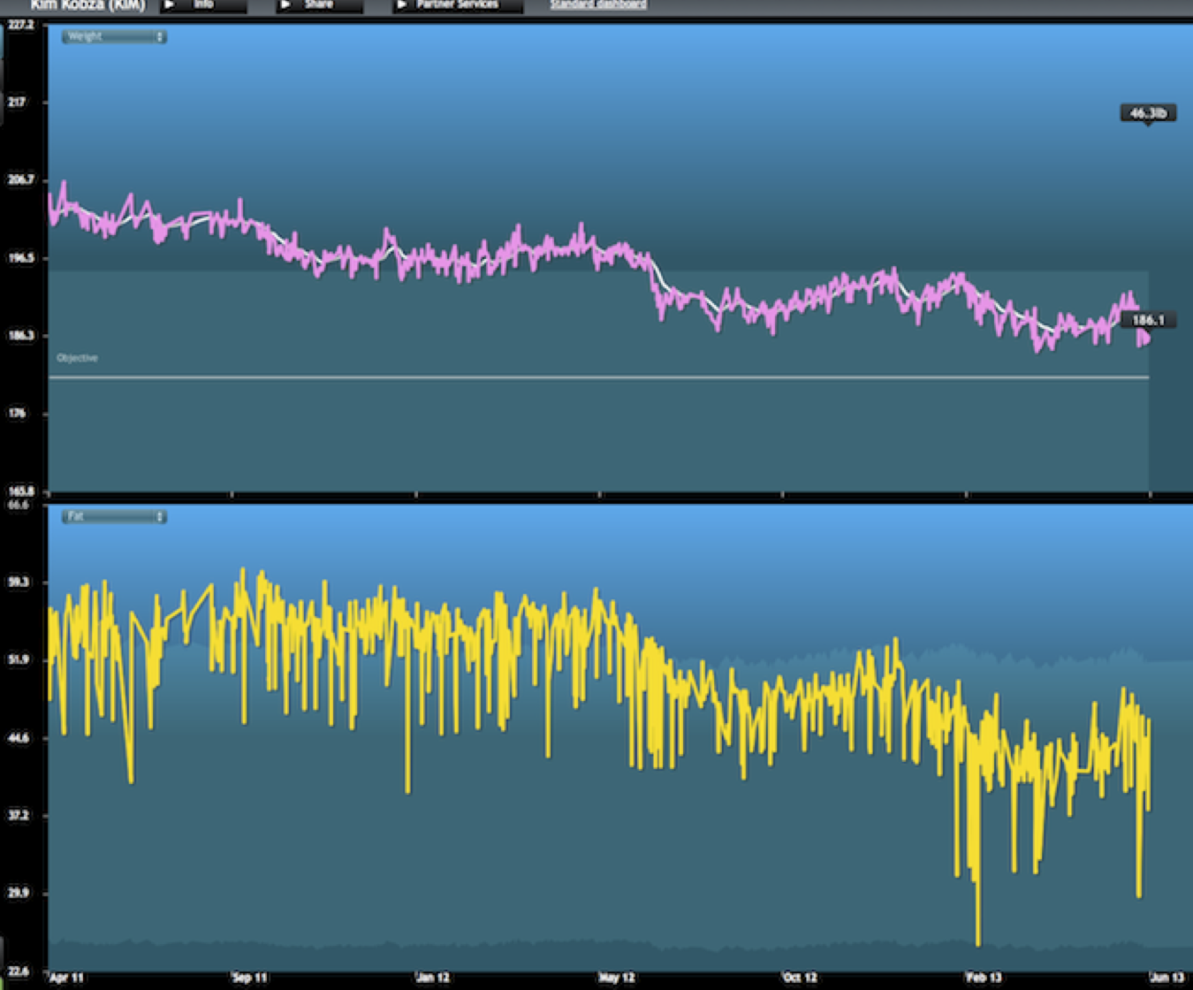Open the Fat metric dropdown
Screen dimensions: 1193x990
point(114,516)
